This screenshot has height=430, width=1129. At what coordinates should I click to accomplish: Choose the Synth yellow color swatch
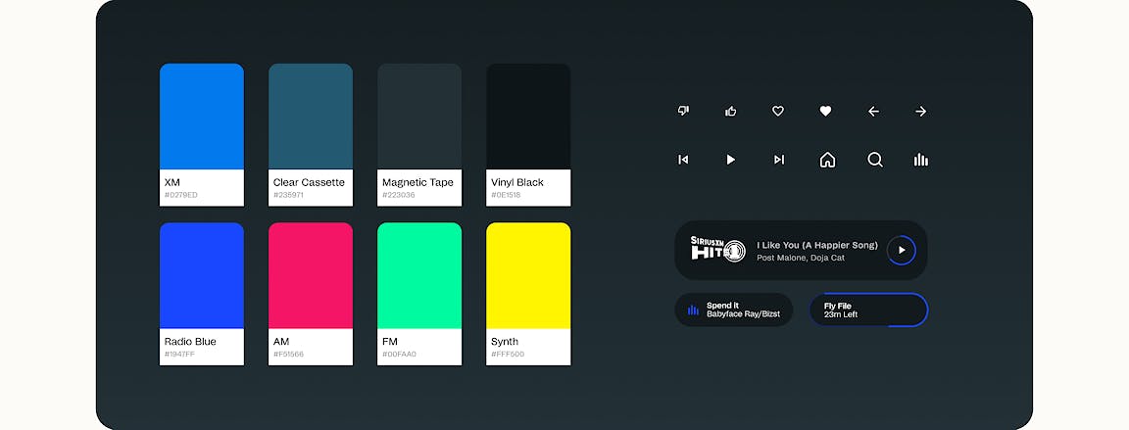click(528, 276)
